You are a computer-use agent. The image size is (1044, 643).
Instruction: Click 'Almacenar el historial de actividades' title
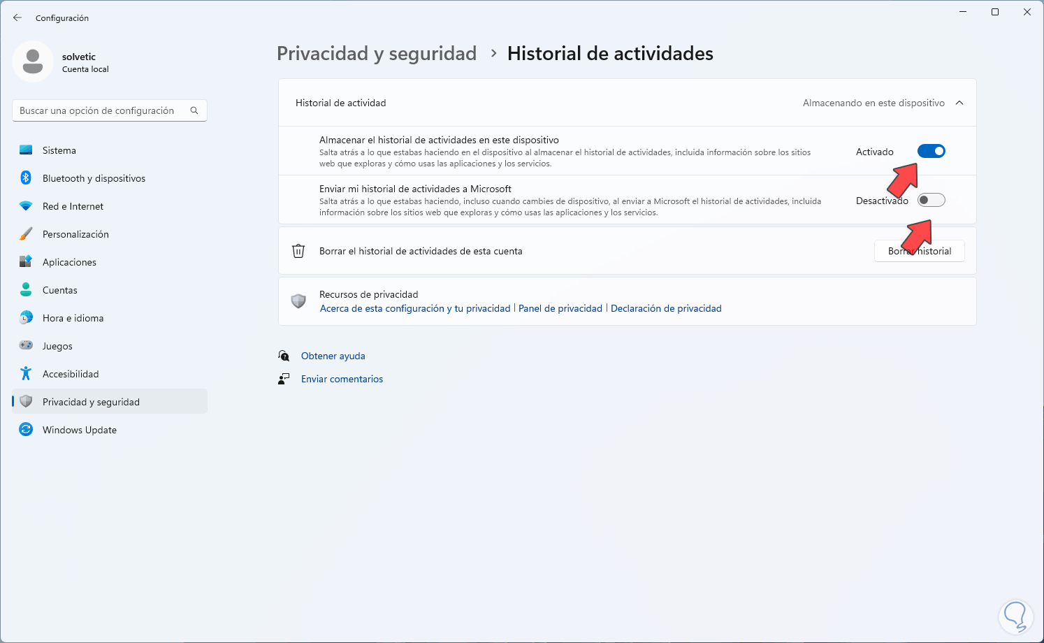[439, 140]
